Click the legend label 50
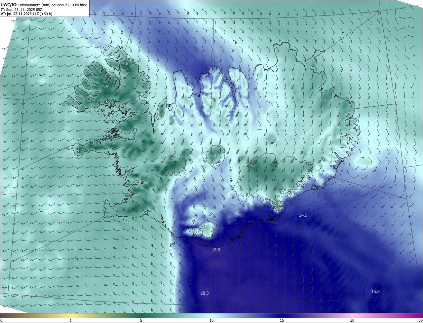The image size is (423, 323). (x=420, y=320)
